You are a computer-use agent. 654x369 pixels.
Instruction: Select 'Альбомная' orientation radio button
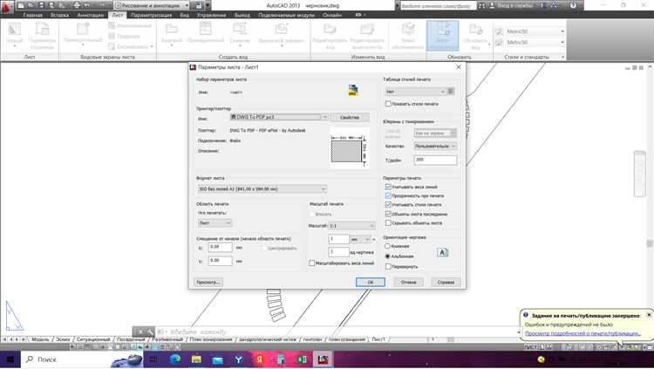tap(387, 256)
